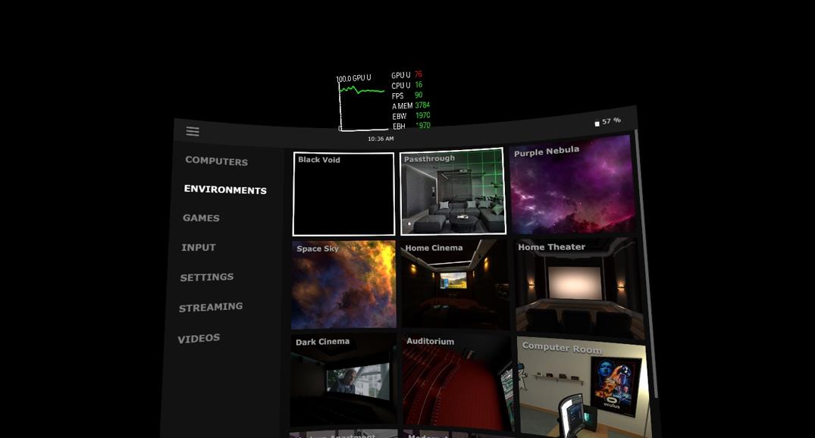Click the GPU usage performance graph
The height and width of the screenshot is (438, 815).
(362, 103)
